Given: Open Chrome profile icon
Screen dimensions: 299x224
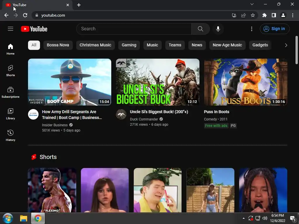Looking at the screenshot, I should point(283,15).
